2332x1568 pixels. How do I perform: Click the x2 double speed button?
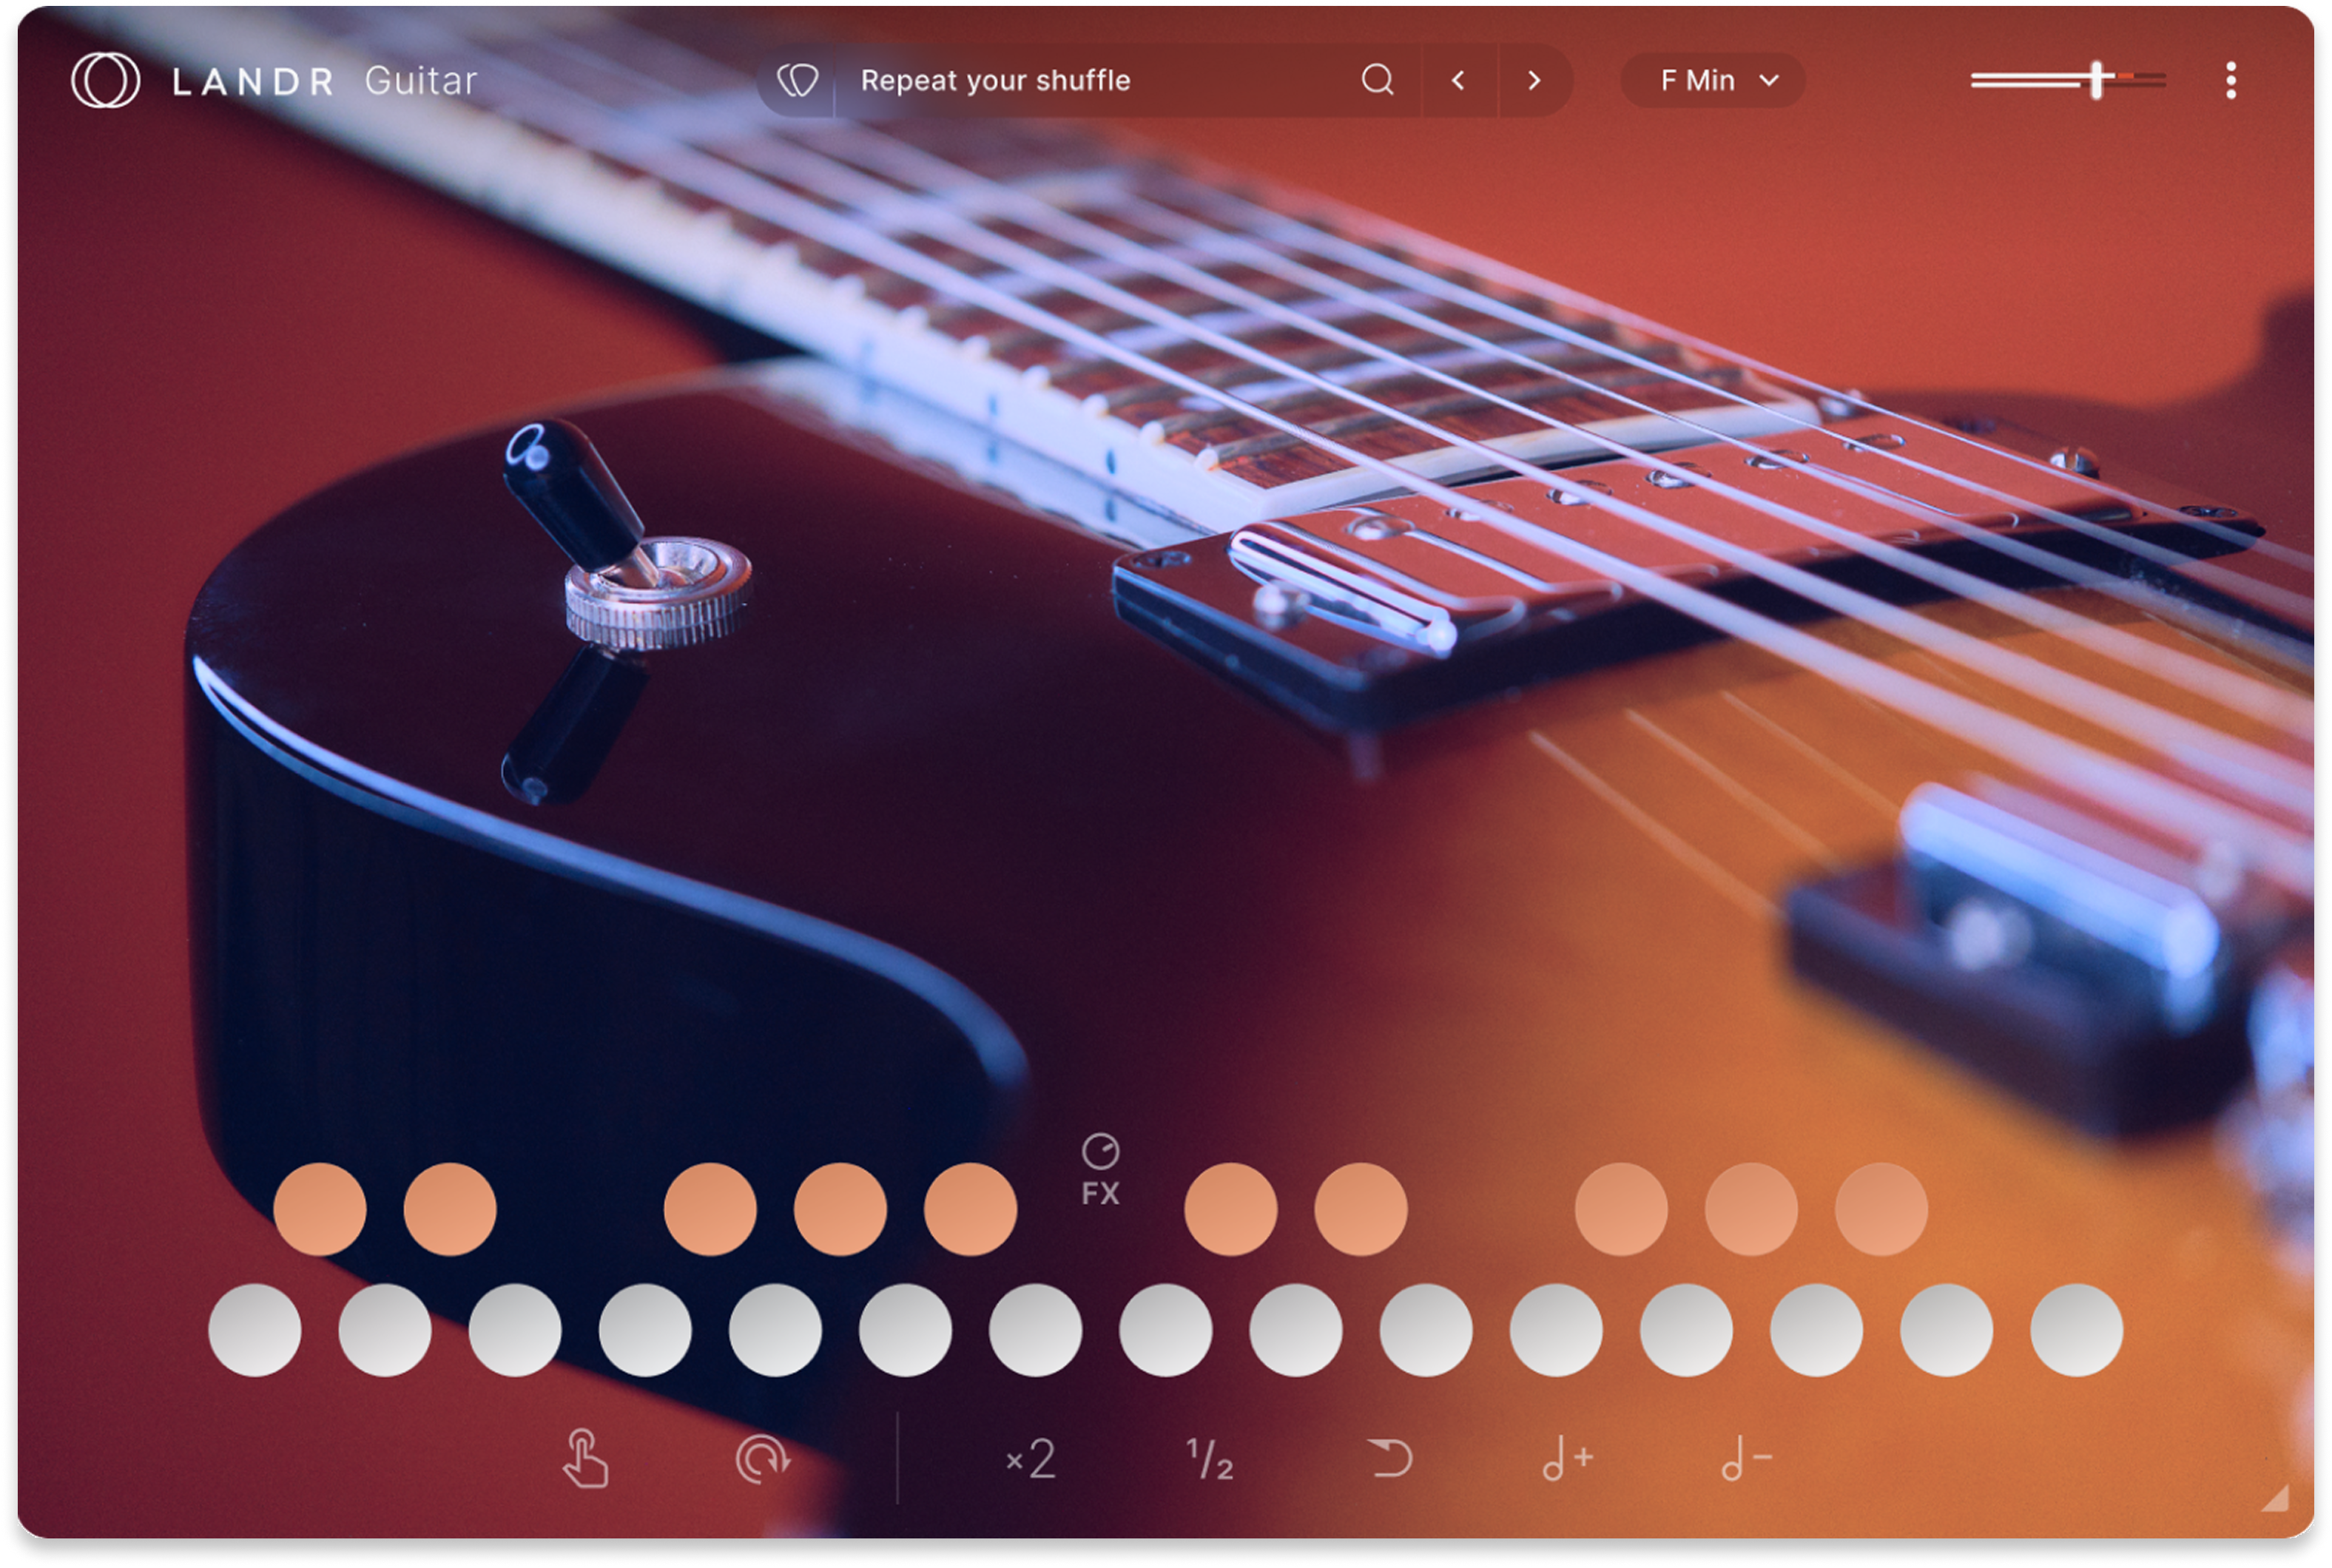tap(1031, 1459)
